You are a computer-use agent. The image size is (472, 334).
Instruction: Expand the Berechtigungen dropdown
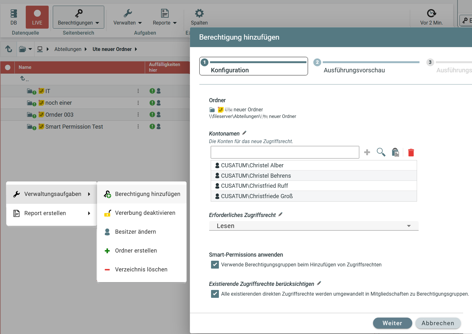[x=78, y=17]
